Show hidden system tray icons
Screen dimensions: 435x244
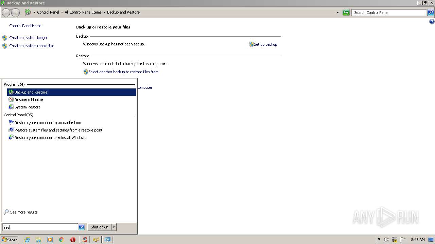[x=379, y=240]
